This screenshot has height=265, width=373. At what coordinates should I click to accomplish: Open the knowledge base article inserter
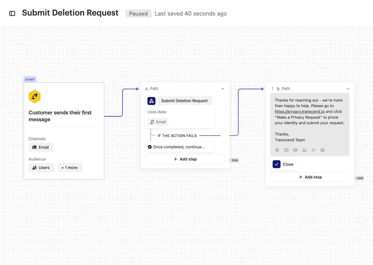[x=295, y=150]
